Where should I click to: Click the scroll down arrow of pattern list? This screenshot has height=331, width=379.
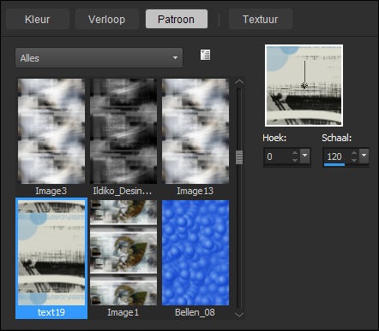coord(239,315)
